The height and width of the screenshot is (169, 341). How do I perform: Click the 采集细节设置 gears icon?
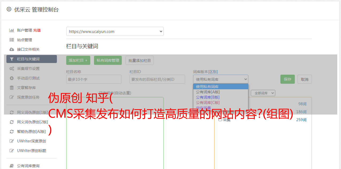(11, 69)
